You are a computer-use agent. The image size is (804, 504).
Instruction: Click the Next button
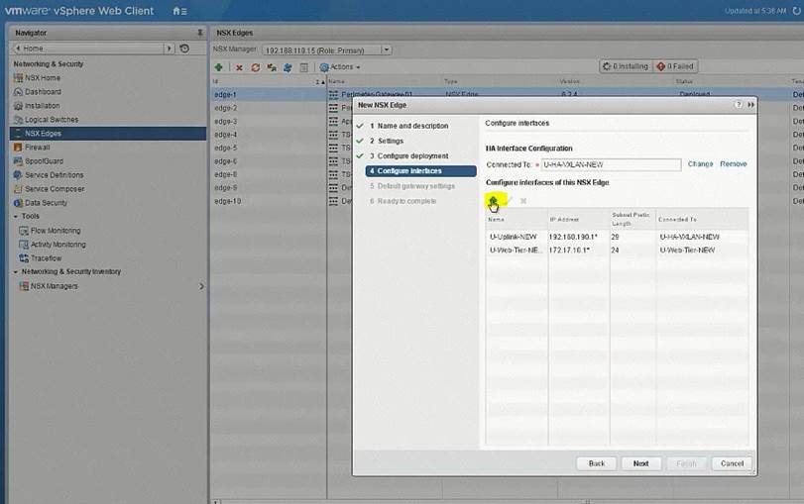640,463
